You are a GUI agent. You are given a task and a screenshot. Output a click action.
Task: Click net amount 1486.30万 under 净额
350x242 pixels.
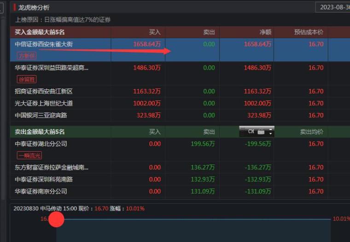257,68
